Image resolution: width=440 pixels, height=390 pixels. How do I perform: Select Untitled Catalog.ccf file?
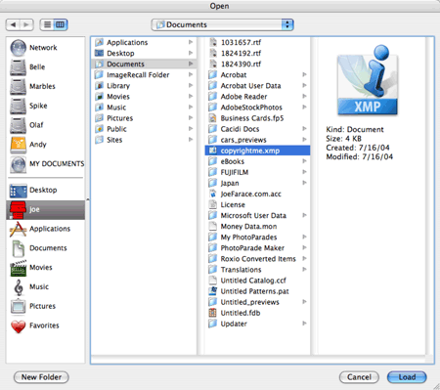(257, 281)
